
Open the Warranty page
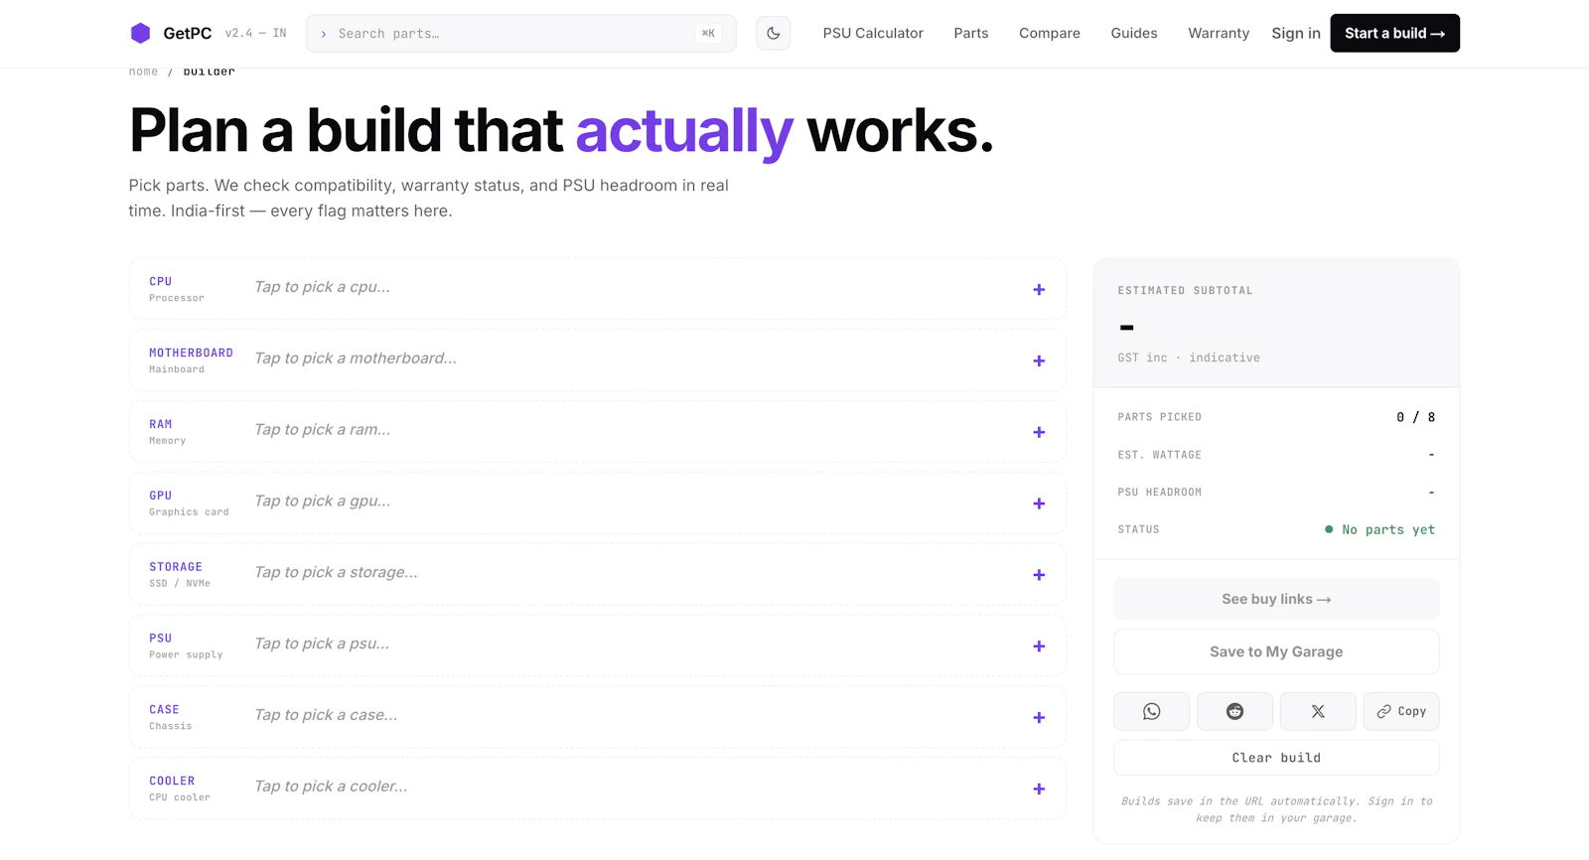click(1219, 33)
